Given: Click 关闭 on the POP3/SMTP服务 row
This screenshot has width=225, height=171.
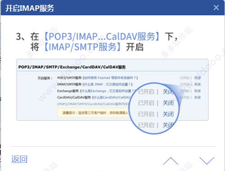Looking at the screenshot, I should coord(198,78).
